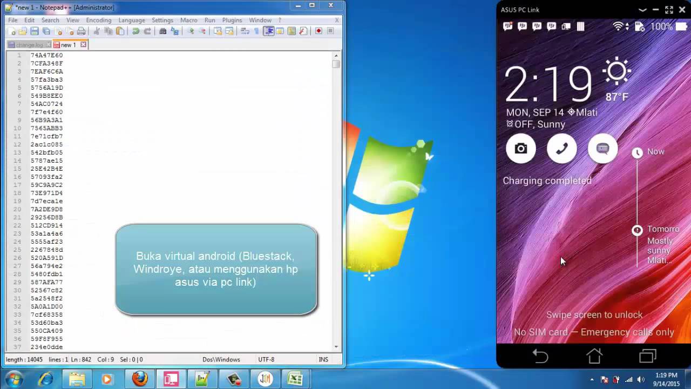
Task: Tap the Android recent apps button
Action: 647,356
